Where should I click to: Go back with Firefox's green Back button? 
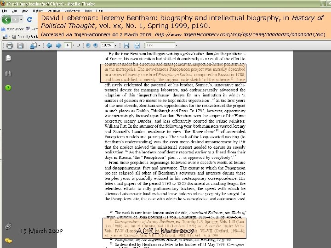point(6,20)
